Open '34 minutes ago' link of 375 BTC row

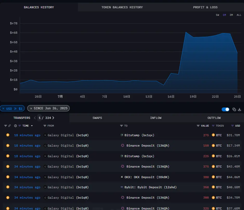click(27, 166)
